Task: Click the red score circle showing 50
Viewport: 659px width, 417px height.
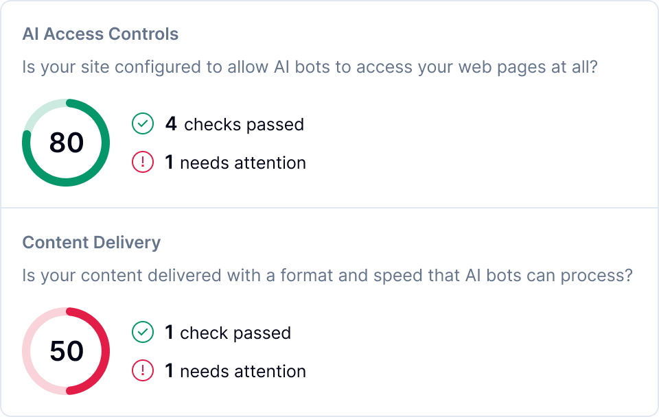Action: click(x=66, y=350)
